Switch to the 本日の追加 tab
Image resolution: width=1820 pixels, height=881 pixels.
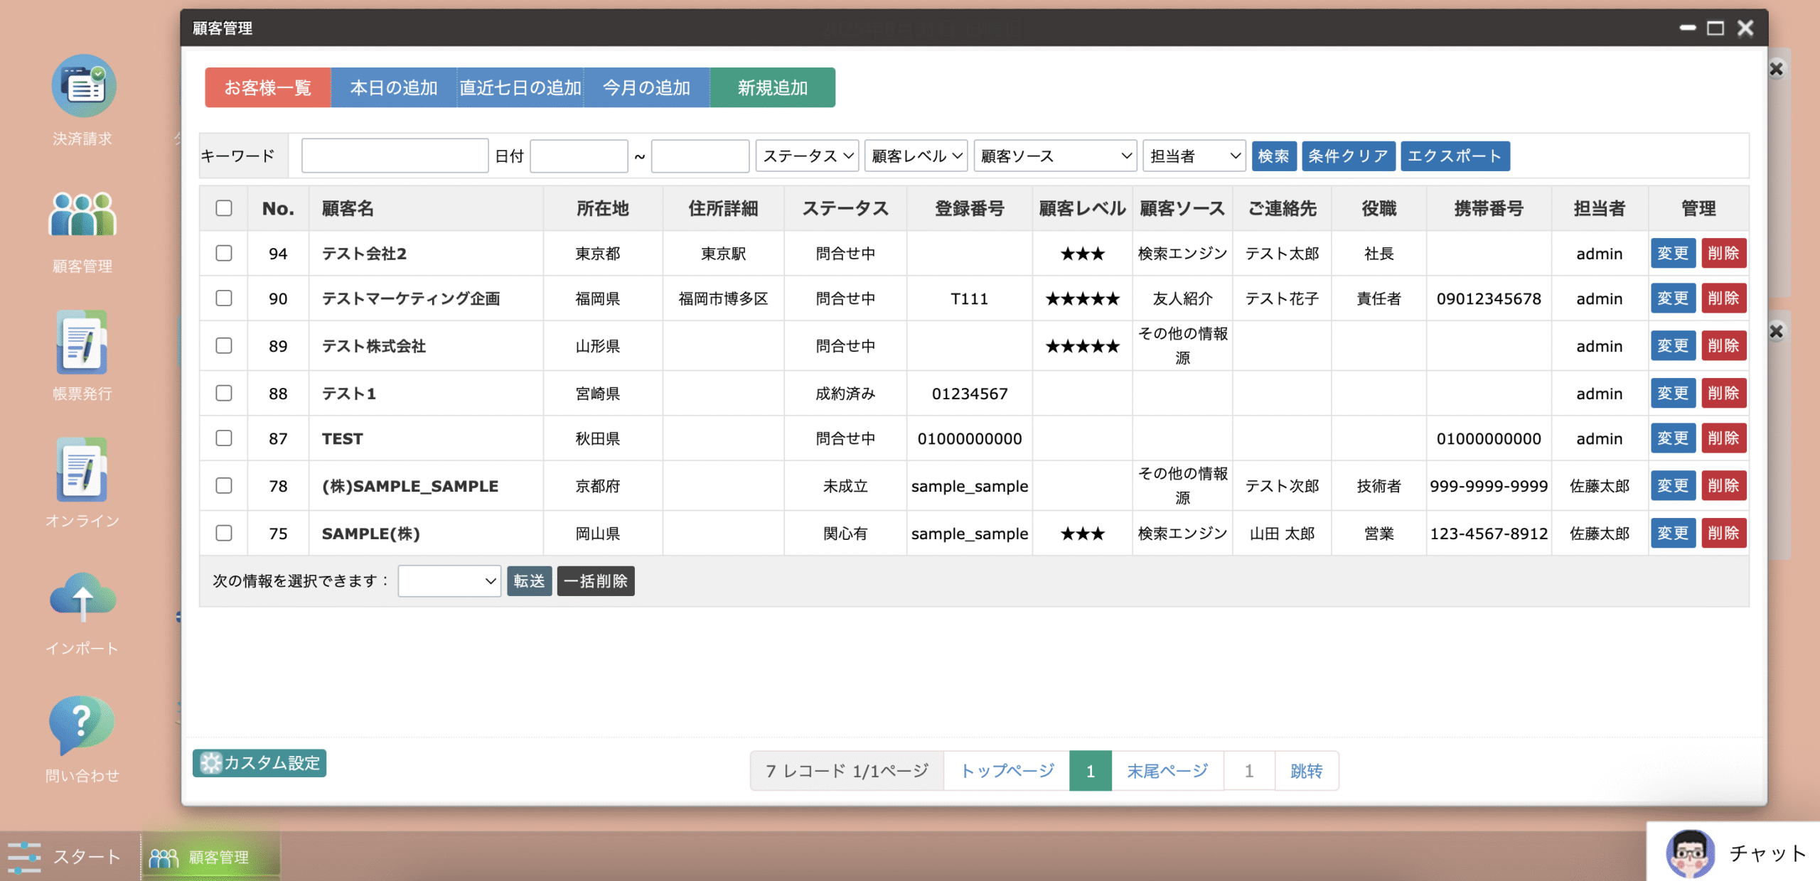[x=394, y=87]
